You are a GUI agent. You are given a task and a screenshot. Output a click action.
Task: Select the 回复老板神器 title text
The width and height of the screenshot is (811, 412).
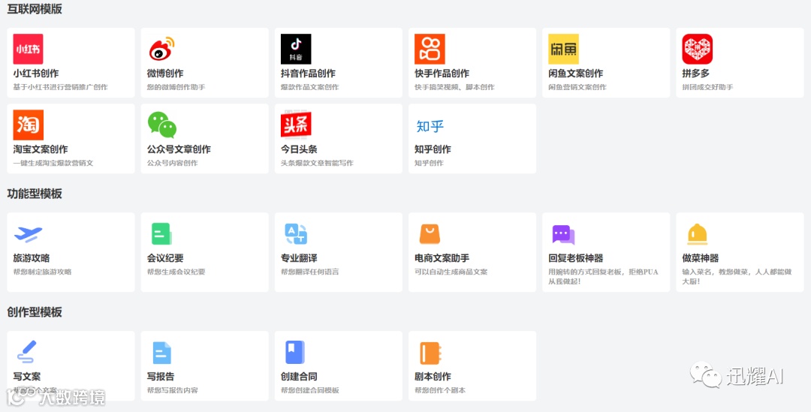click(x=576, y=258)
